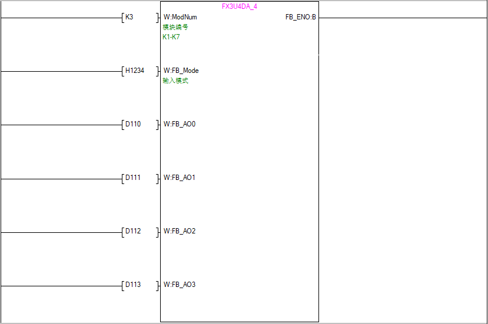Select the D112 input operand
This screenshot has width=488, height=324.
(x=133, y=231)
